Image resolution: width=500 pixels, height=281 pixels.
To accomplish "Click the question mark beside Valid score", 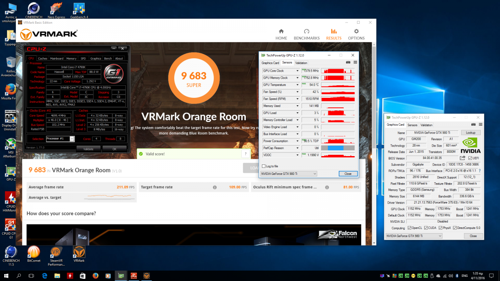I will (245, 154).
